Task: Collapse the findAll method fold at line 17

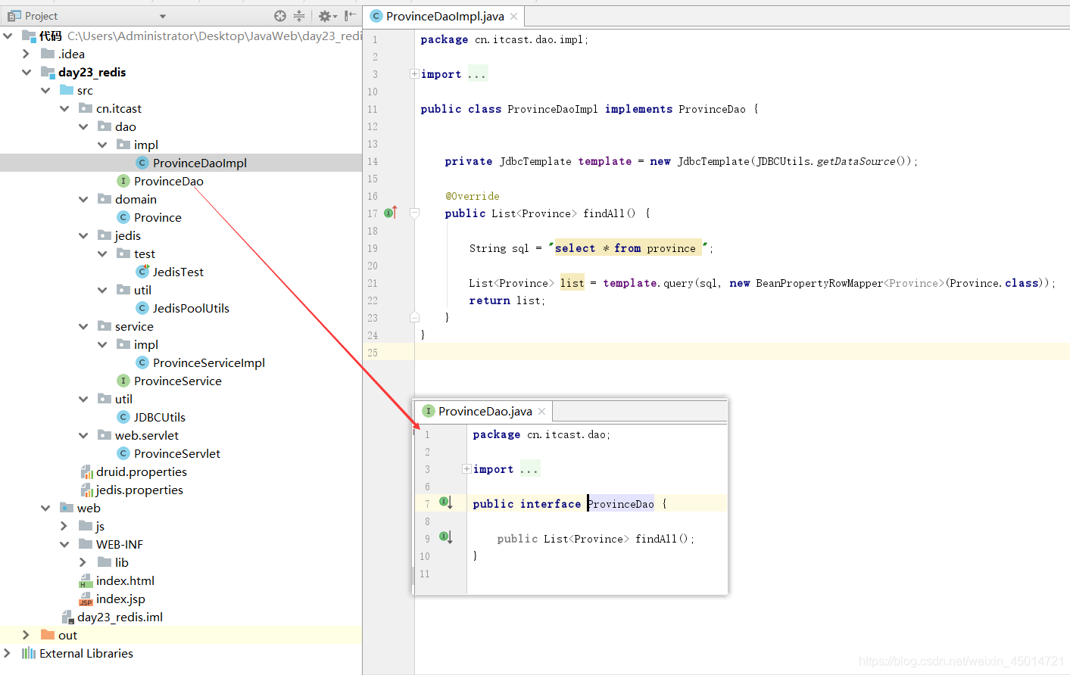Action: (x=414, y=213)
